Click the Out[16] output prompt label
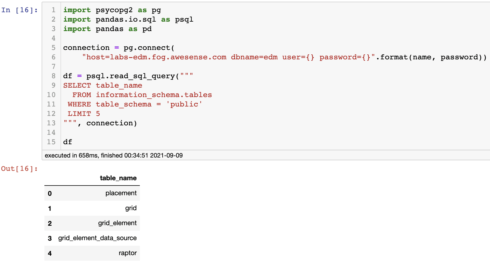The width and height of the screenshot is (490, 264). (x=19, y=169)
